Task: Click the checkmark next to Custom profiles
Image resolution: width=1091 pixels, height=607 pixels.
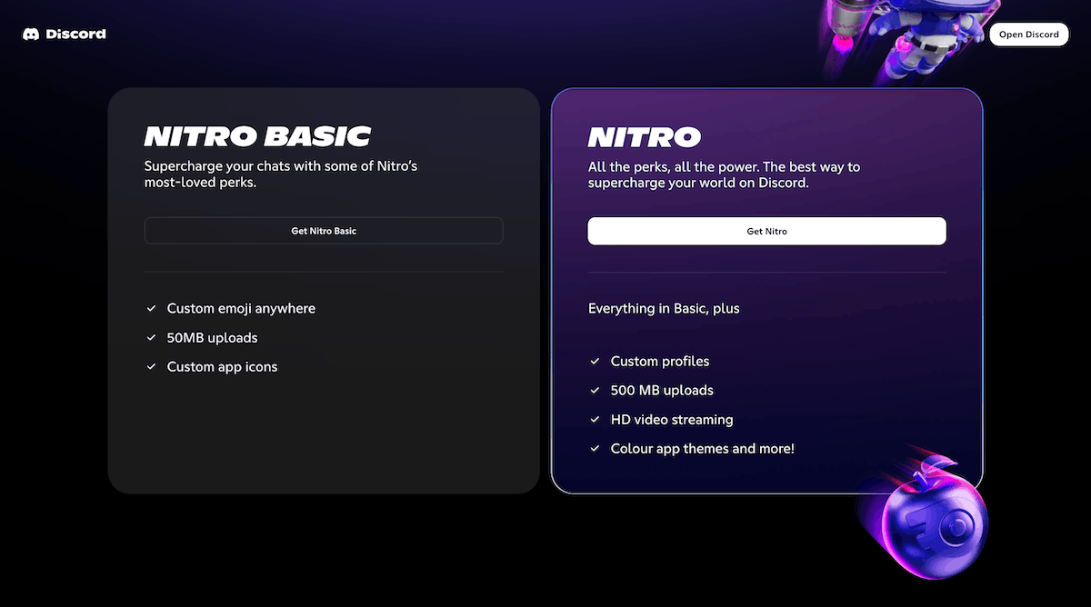Action: tap(595, 361)
